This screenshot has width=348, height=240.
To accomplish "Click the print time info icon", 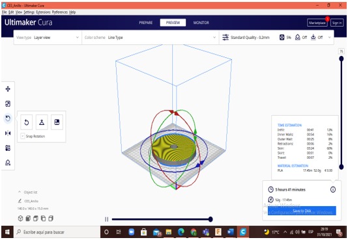I will pyautogui.click(x=333, y=189).
